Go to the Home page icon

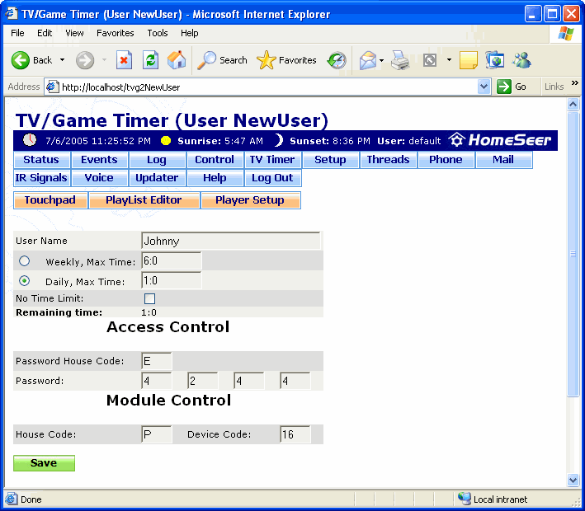[x=177, y=60]
